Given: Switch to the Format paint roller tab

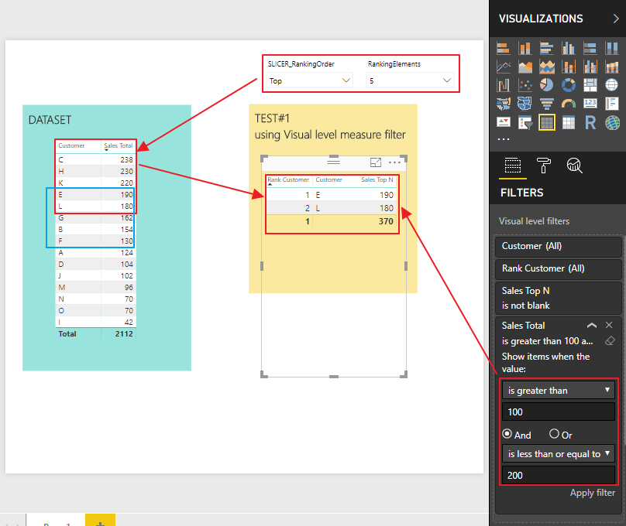Looking at the screenshot, I should coord(543,166).
